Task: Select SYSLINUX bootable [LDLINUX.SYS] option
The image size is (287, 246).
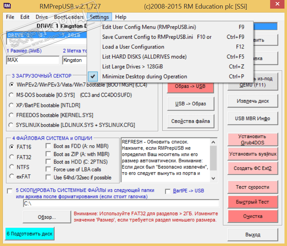Action: (x=11, y=125)
